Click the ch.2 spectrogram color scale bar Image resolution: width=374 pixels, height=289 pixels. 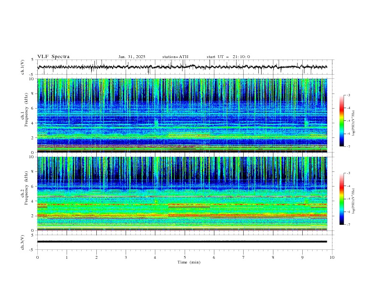pyautogui.click(x=341, y=199)
